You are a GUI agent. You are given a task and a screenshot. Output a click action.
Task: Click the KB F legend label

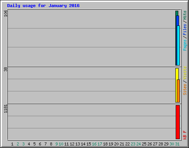pyautogui.click(x=185, y=135)
